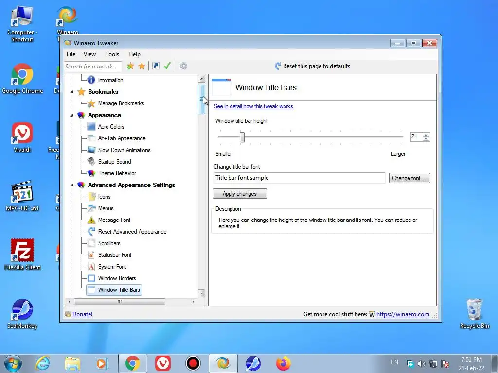Open Internet Explorer from taskbar
The image size is (498, 373).
(x=42, y=363)
